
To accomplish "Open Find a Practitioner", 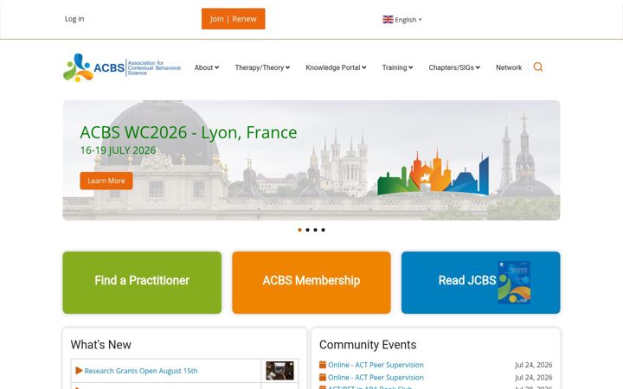I will [142, 282].
